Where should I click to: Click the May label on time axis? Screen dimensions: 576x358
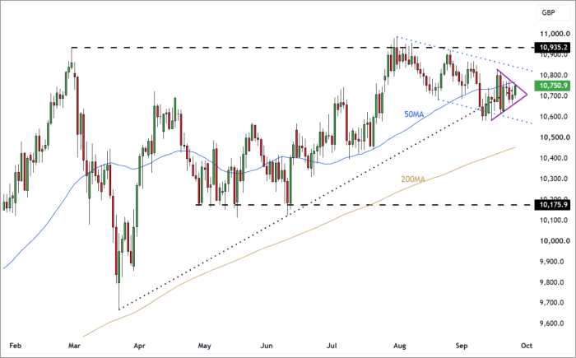205,346
